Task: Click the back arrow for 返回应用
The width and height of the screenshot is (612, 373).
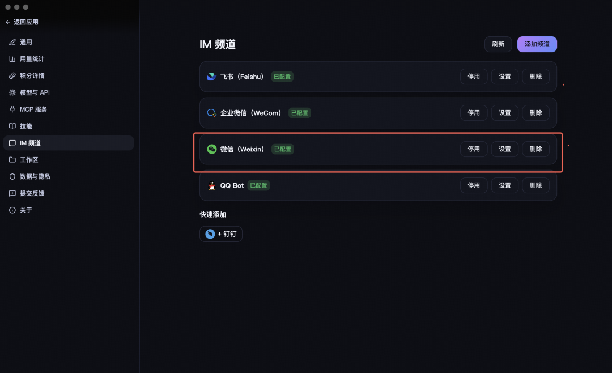Action: coord(8,22)
